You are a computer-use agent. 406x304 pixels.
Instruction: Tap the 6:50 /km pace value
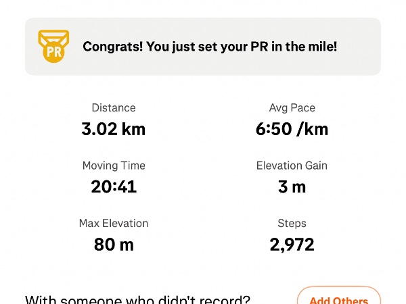tap(292, 128)
